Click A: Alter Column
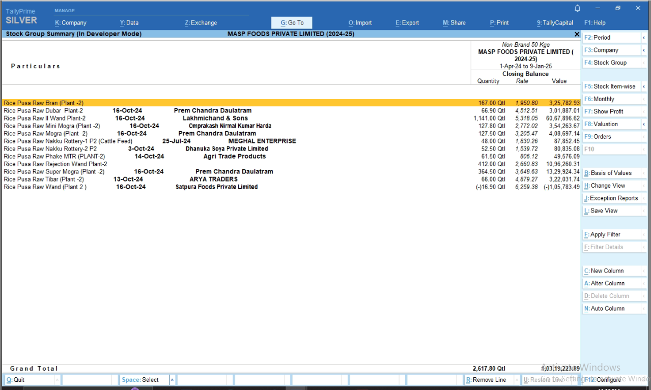Viewport: 651px width, 390px height. click(x=611, y=283)
